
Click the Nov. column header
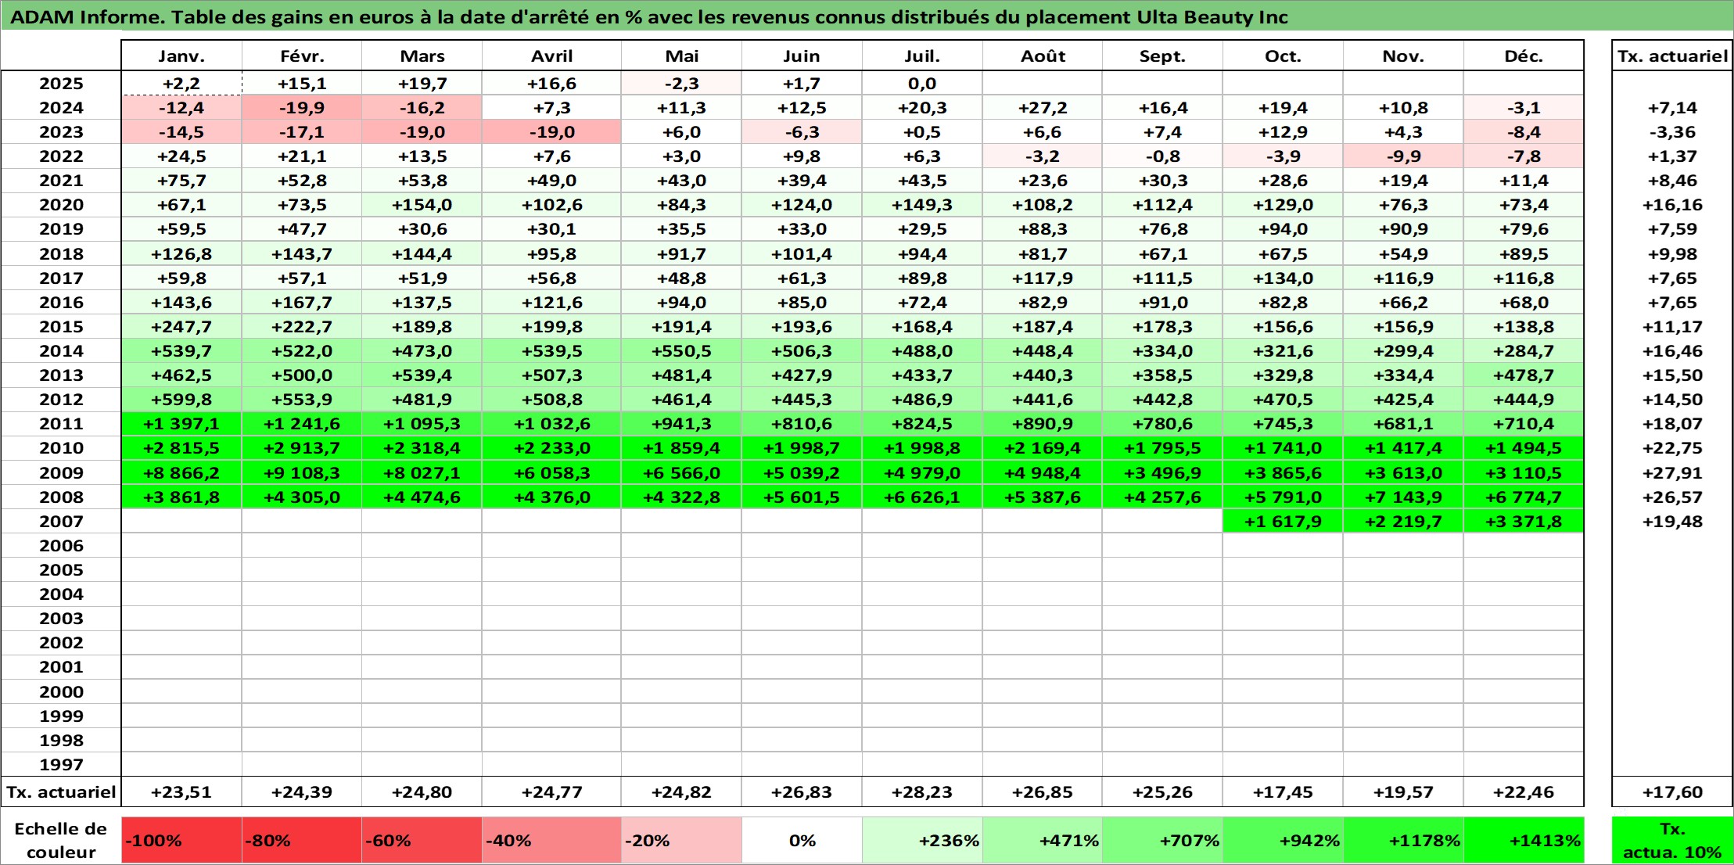(x=1403, y=56)
